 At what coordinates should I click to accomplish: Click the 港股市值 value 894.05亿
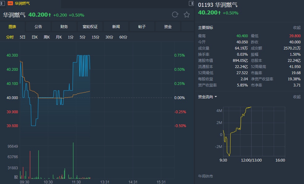(x=240, y=61)
